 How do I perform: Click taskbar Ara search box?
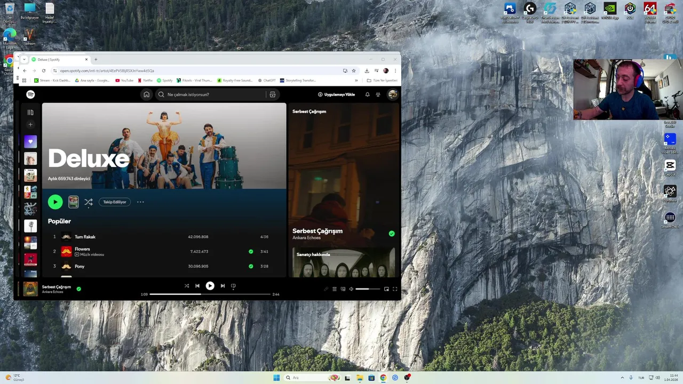point(312,378)
